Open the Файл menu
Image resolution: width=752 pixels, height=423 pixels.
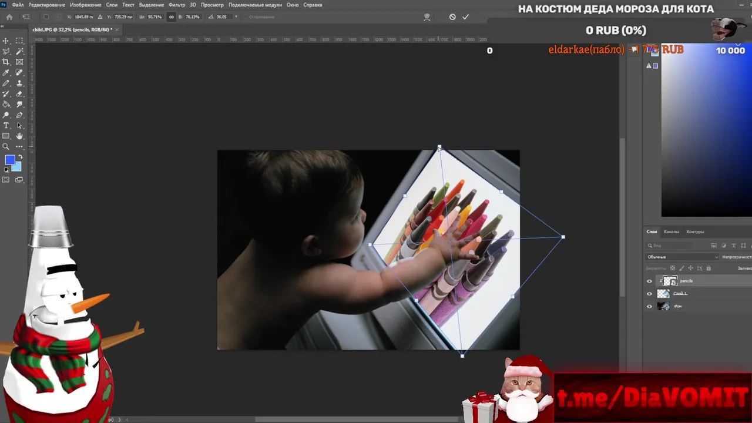click(18, 5)
